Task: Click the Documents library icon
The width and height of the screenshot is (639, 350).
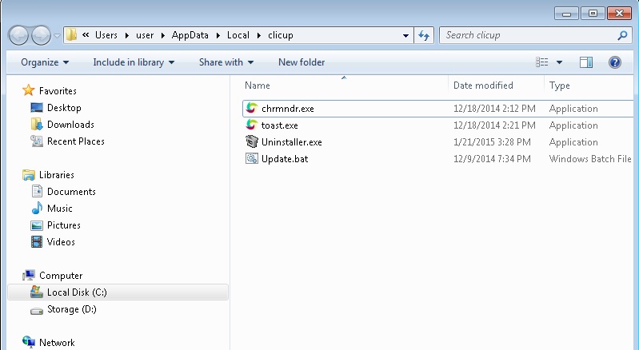Action: (37, 191)
